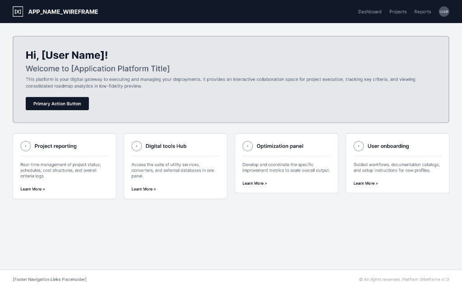Click the Footer Navigation Links Placeholder
Image resolution: width=462 pixels, height=289 pixels.
pos(50,279)
